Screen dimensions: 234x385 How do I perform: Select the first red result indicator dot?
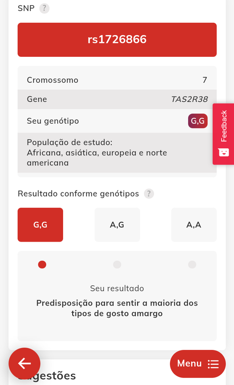point(42,264)
